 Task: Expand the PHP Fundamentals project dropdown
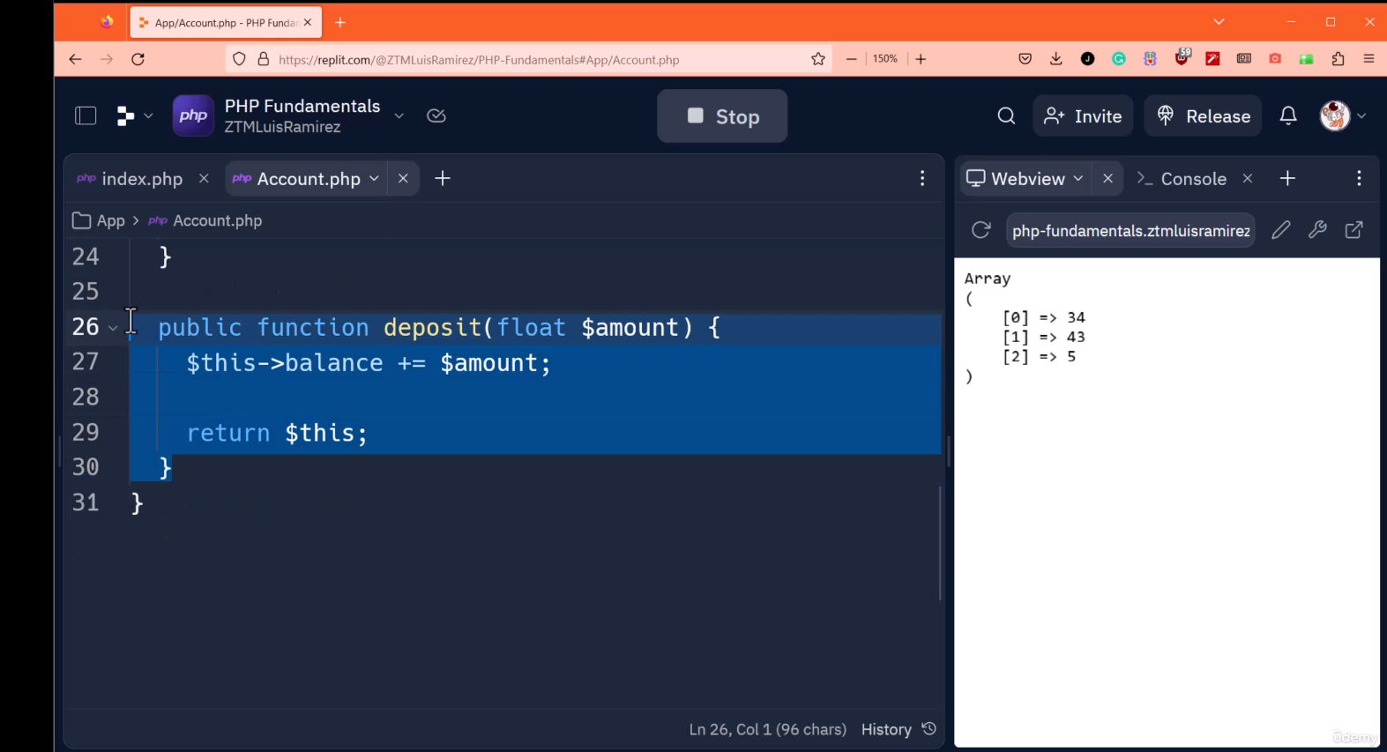coord(399,115)
